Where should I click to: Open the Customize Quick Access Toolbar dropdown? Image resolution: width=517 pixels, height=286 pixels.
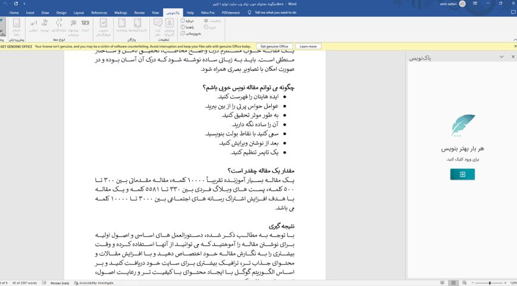24,4
